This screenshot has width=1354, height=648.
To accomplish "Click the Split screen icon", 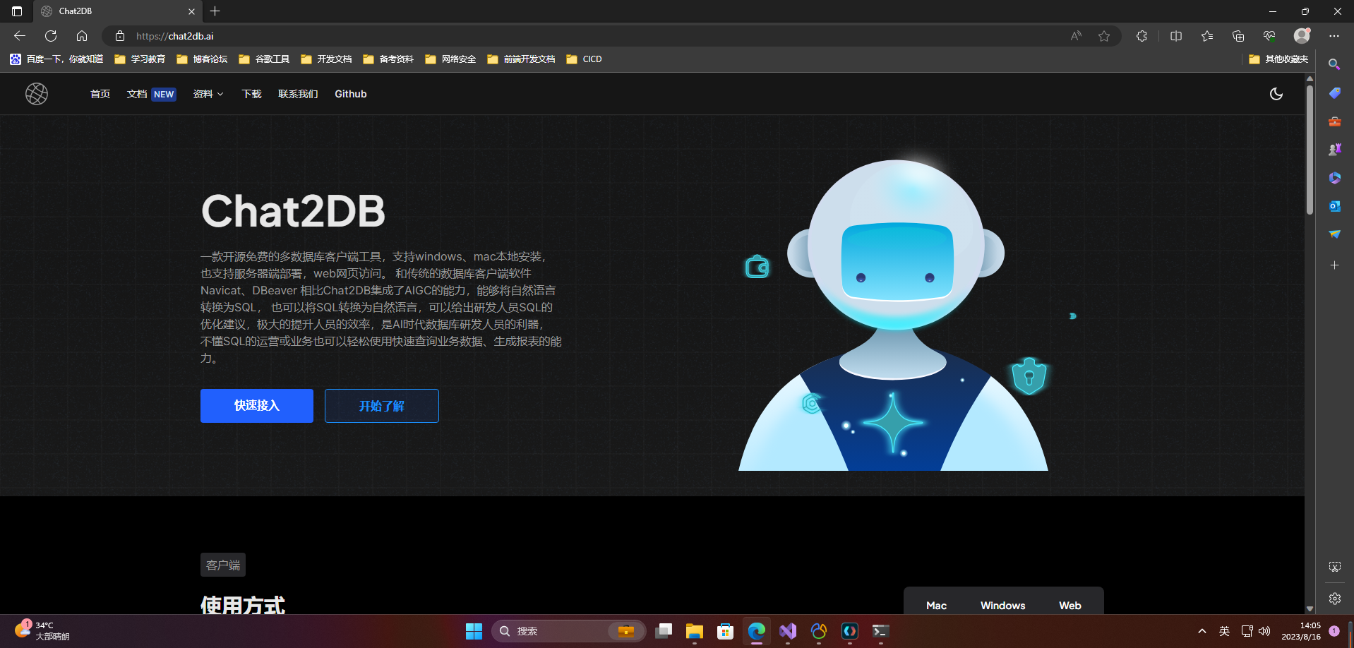I will pos(1176,36).
